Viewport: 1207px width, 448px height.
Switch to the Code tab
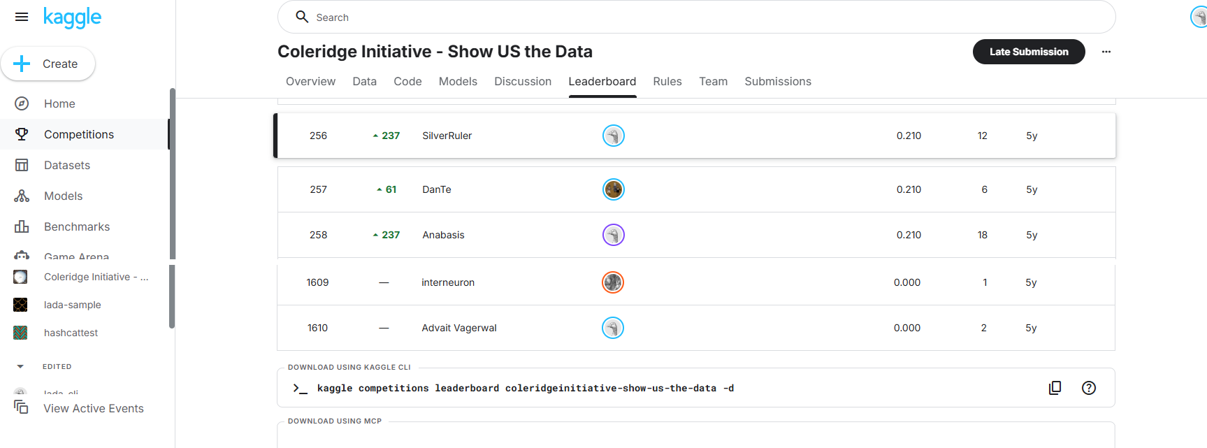coord(407,82)
